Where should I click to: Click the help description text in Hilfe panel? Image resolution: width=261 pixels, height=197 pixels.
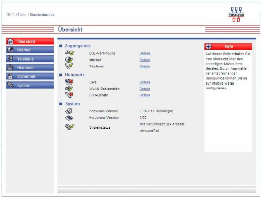click(x=228, y=71)
